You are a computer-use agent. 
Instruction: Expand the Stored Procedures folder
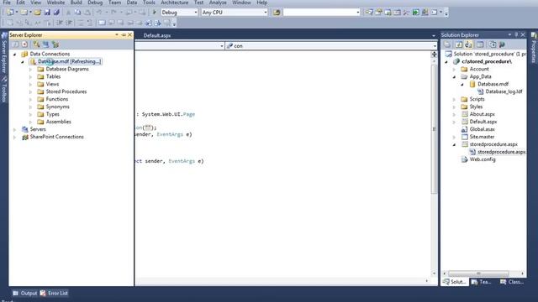pos(30,91)
